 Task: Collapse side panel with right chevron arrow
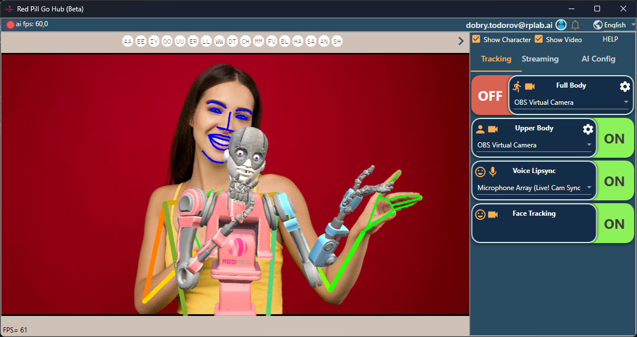[461, 41]
